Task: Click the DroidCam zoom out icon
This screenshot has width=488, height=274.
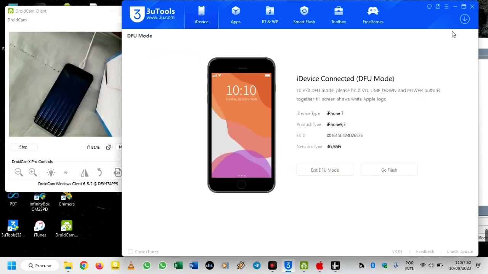Action: pyautogui.click(x=19, y=172)
